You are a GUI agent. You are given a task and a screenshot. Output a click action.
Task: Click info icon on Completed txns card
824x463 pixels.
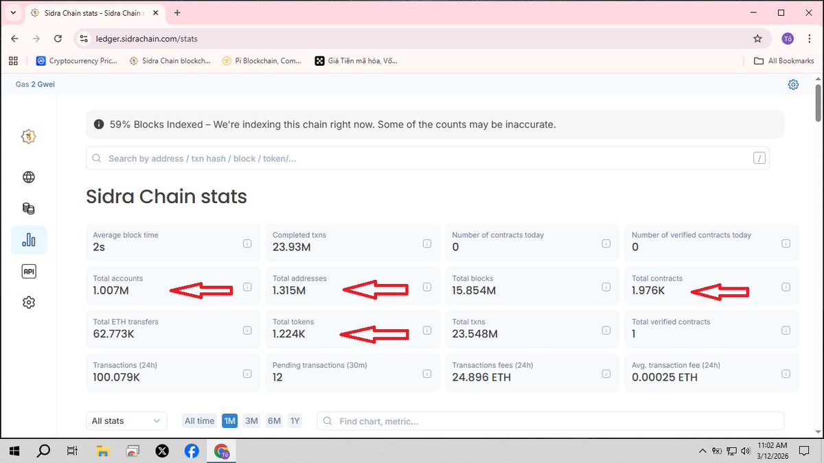point(427,244)
